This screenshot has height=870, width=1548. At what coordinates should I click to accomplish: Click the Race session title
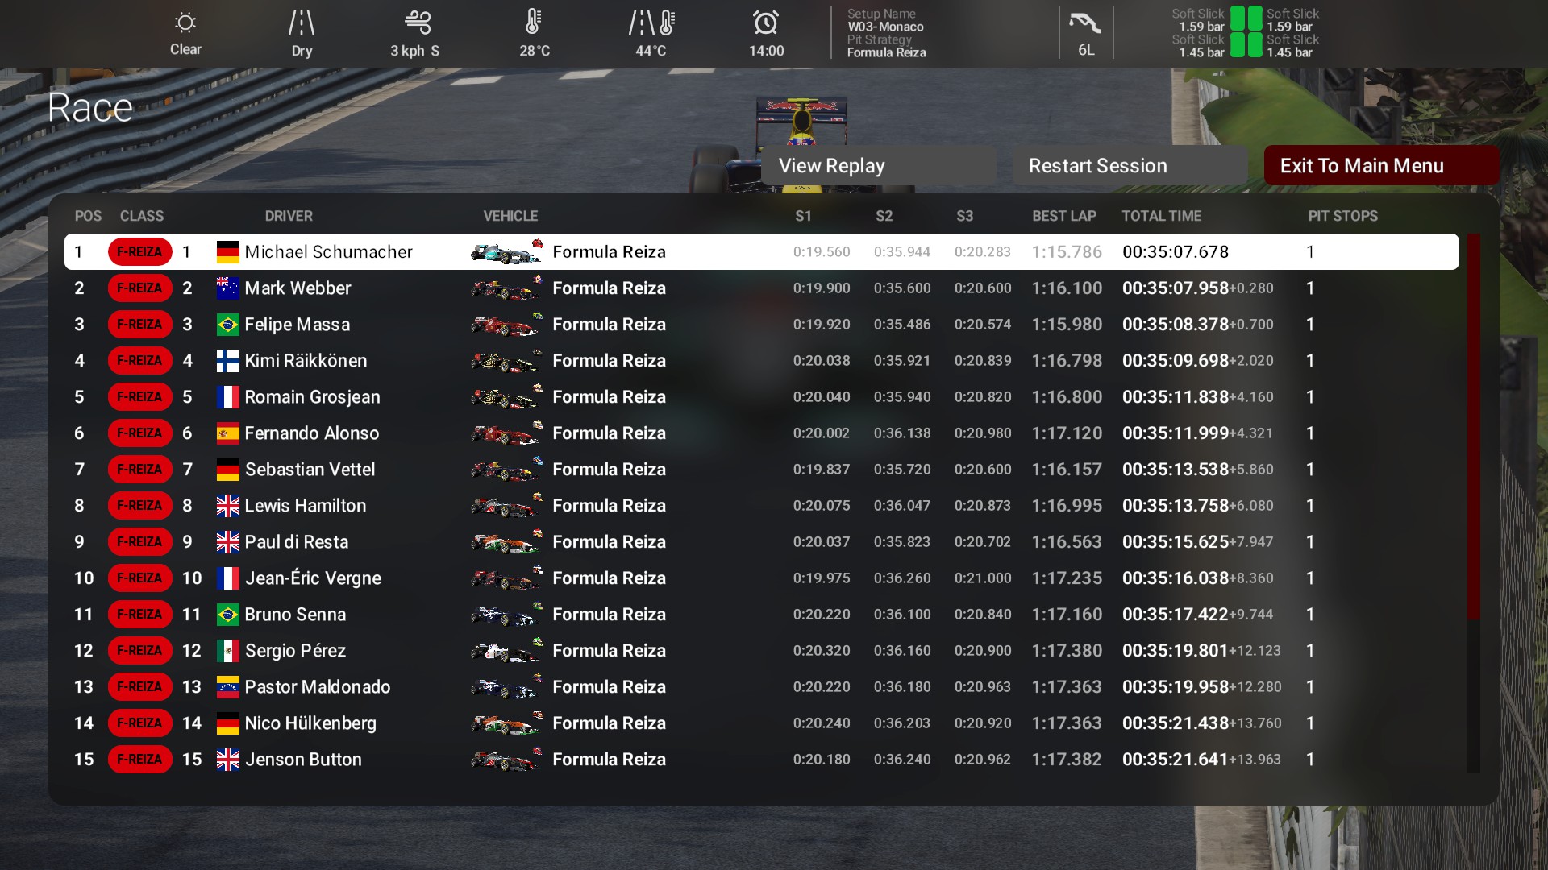click(90, 108)
